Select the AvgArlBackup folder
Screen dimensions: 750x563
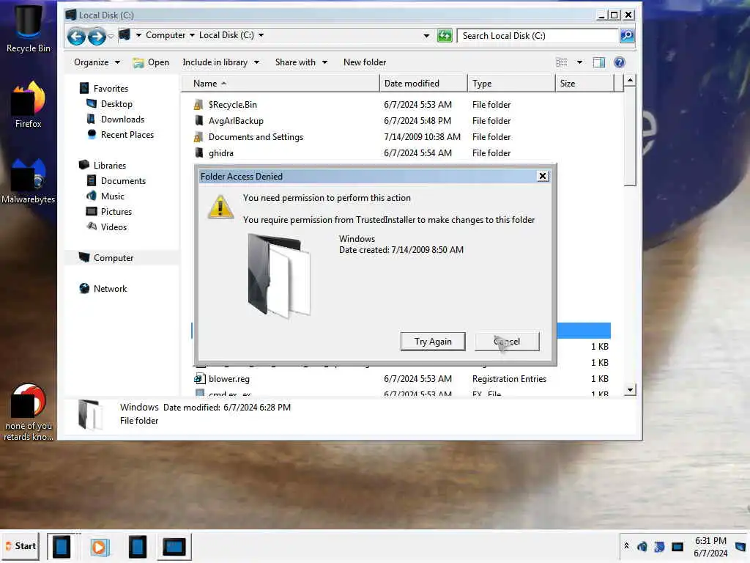click(236, 121)
